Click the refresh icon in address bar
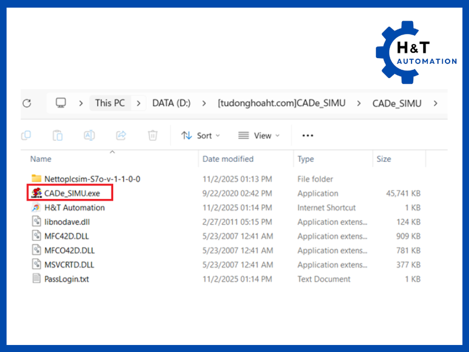 26,103
